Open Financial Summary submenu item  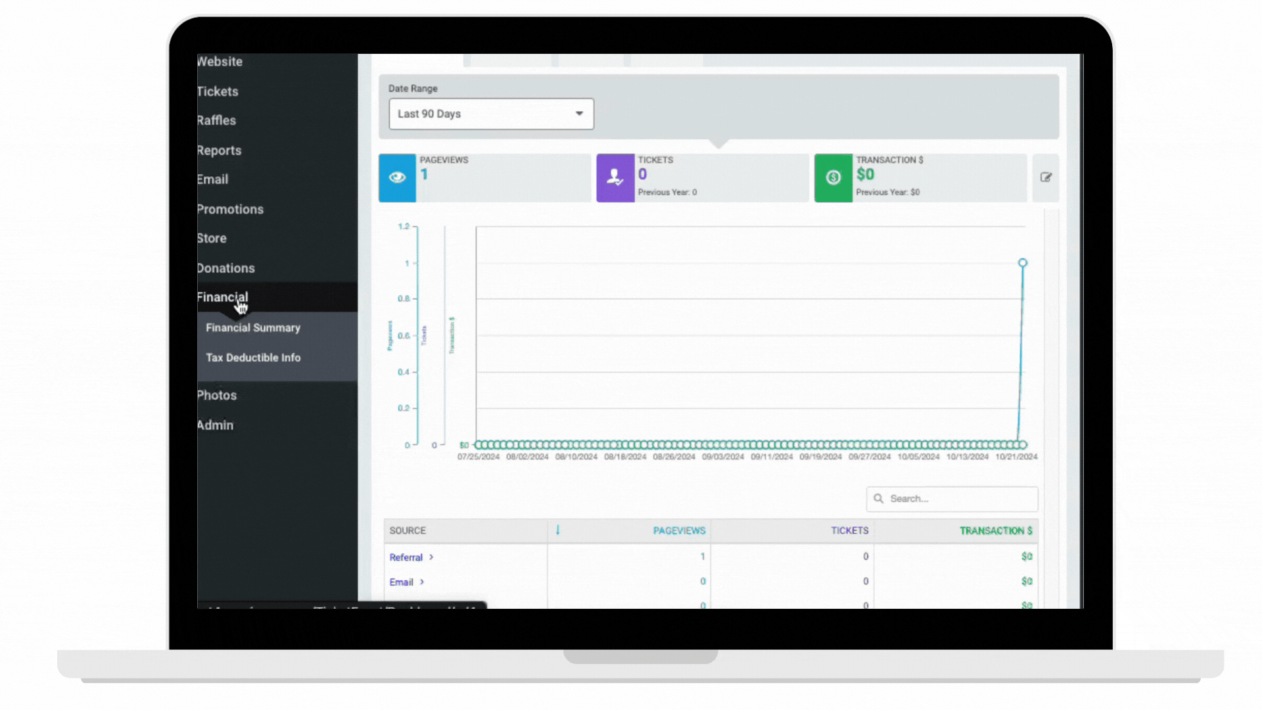click(253, 328)
